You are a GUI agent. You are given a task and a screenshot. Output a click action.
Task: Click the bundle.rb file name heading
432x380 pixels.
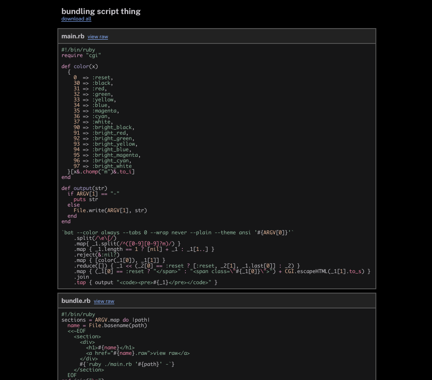76,301
